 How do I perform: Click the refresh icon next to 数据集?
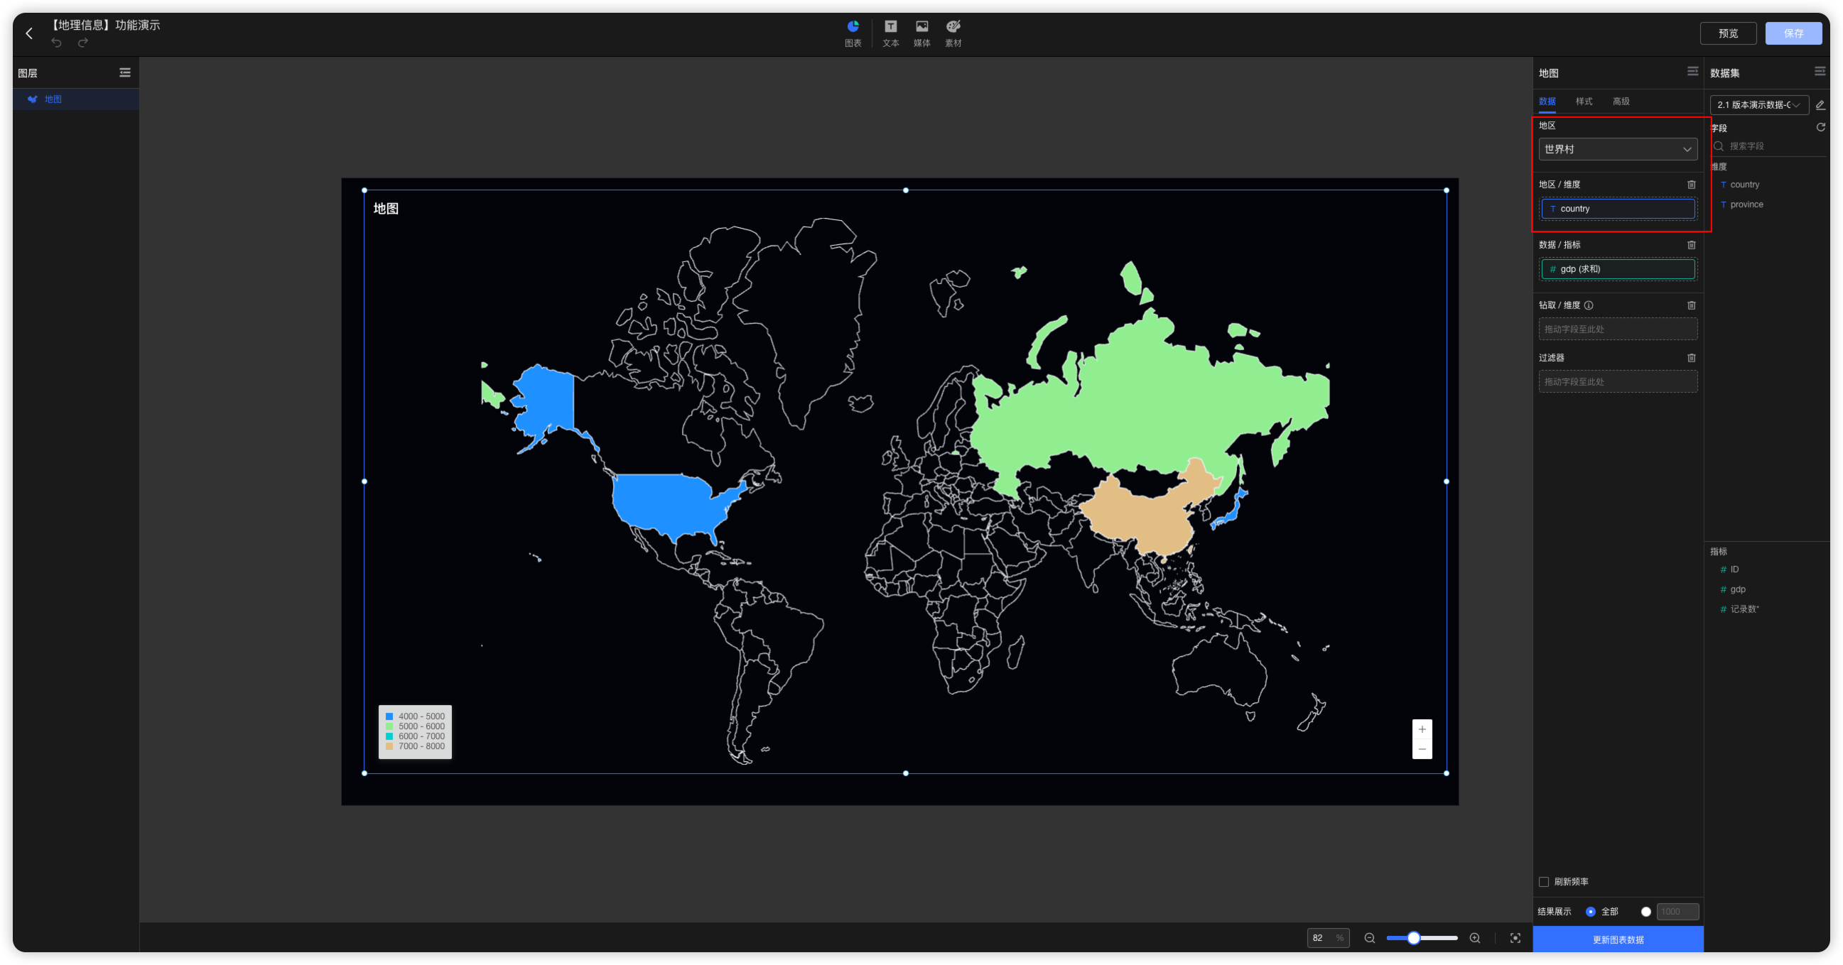click(1821, 126)
